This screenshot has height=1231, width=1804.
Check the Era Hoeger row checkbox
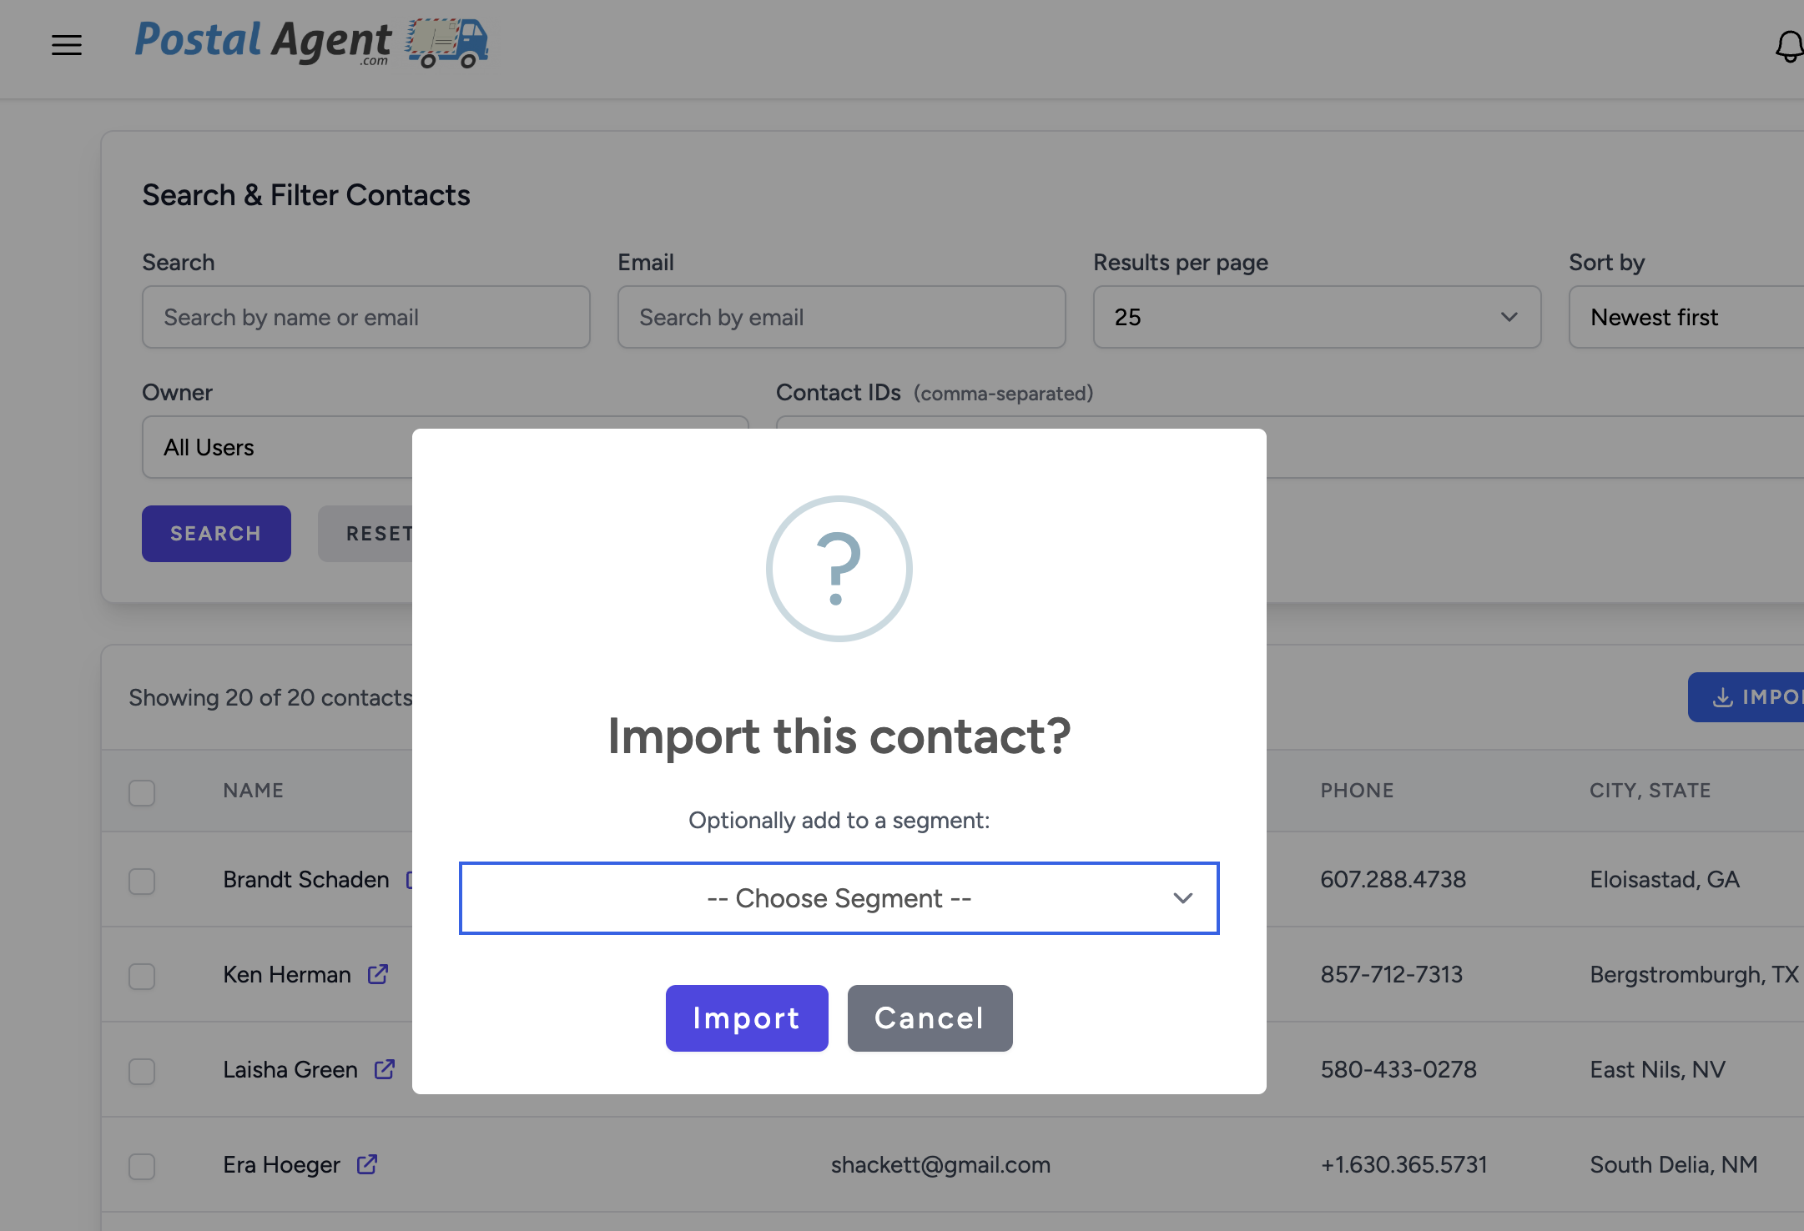click(x=142, y=1166)
